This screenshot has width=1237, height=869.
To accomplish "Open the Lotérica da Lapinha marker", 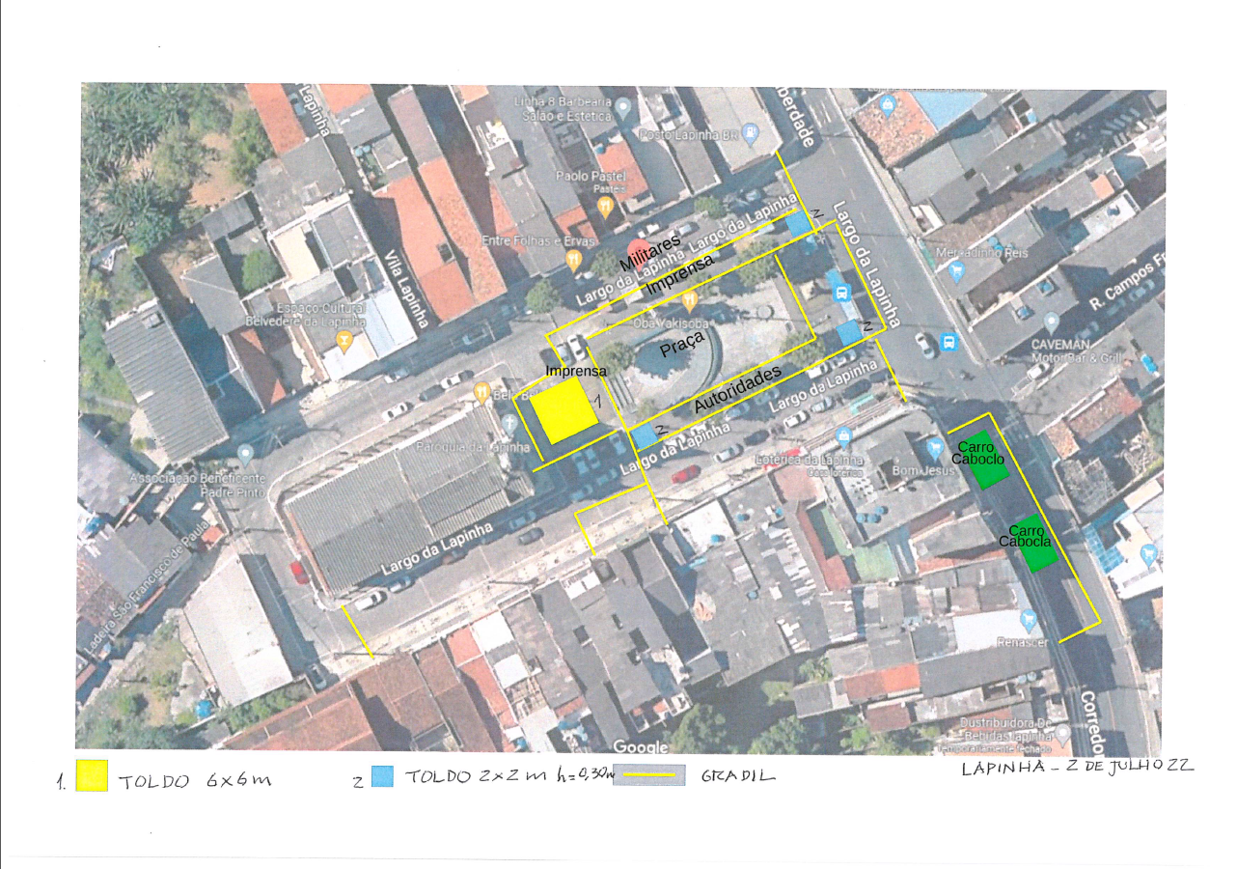I will tap(844, 436).
